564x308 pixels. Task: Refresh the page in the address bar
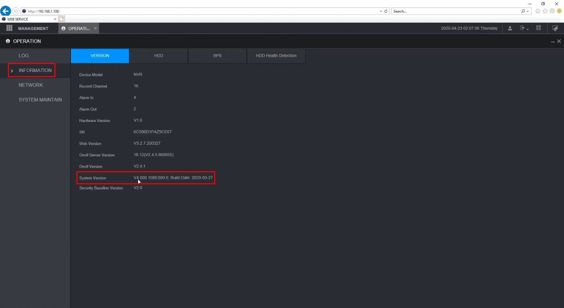click(x=386, y=11)
